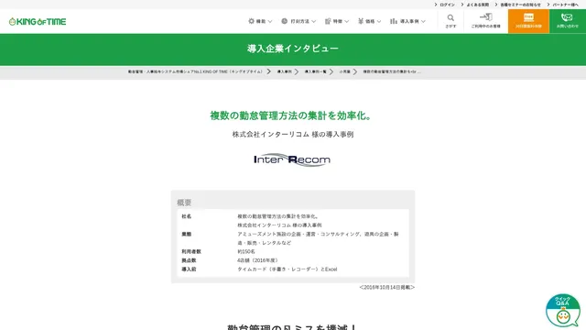
Task: Click the ログイン link in top bar
Action: coord(447,5)
